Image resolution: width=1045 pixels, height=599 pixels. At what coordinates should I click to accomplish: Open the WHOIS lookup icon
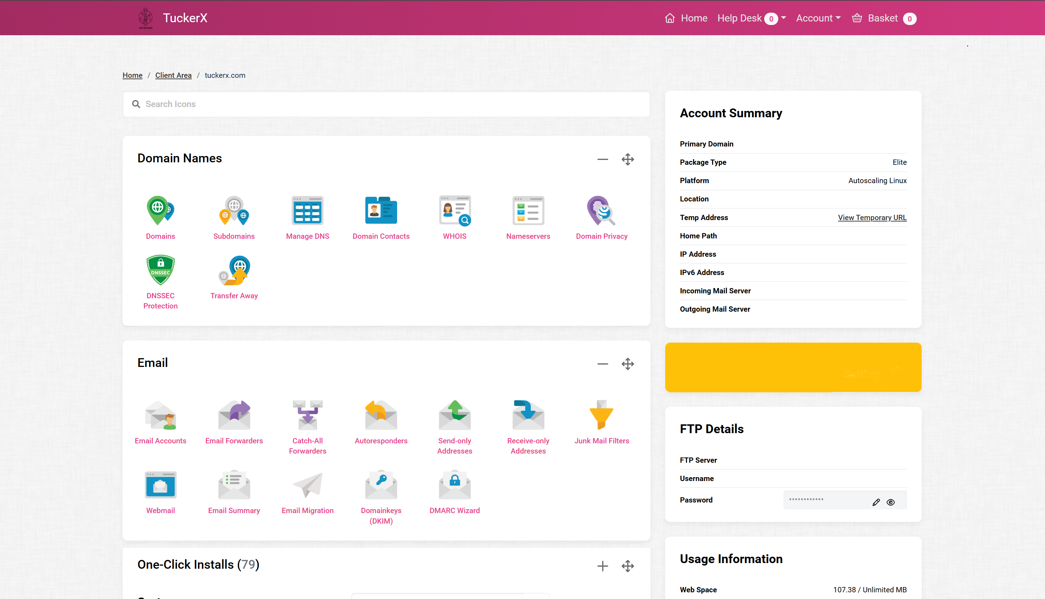(455, 218)
